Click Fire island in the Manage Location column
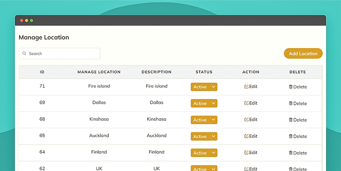The height and width of the screenshot is (171, 341). (99, 86)
